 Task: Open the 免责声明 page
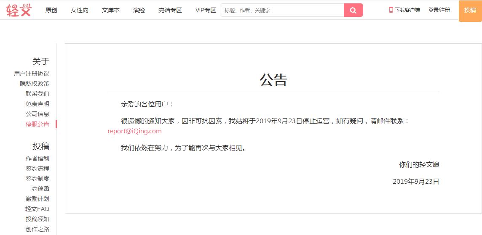tap(37, 104)
